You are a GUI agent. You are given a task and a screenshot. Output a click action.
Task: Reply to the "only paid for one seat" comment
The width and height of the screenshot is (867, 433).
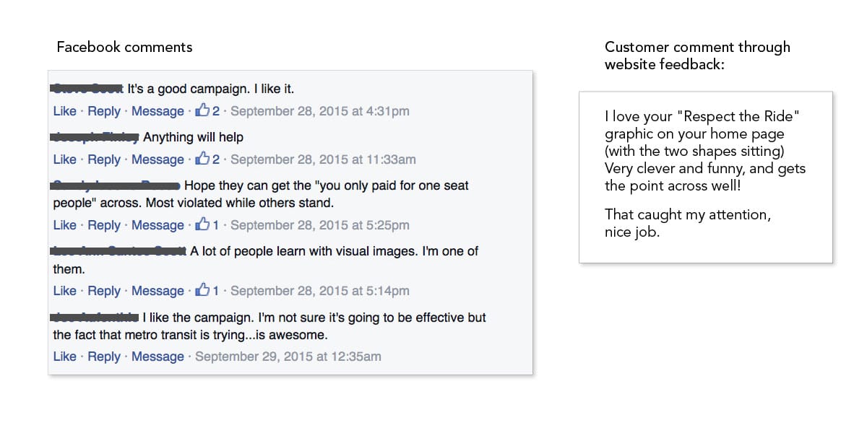tap(104, 225)
